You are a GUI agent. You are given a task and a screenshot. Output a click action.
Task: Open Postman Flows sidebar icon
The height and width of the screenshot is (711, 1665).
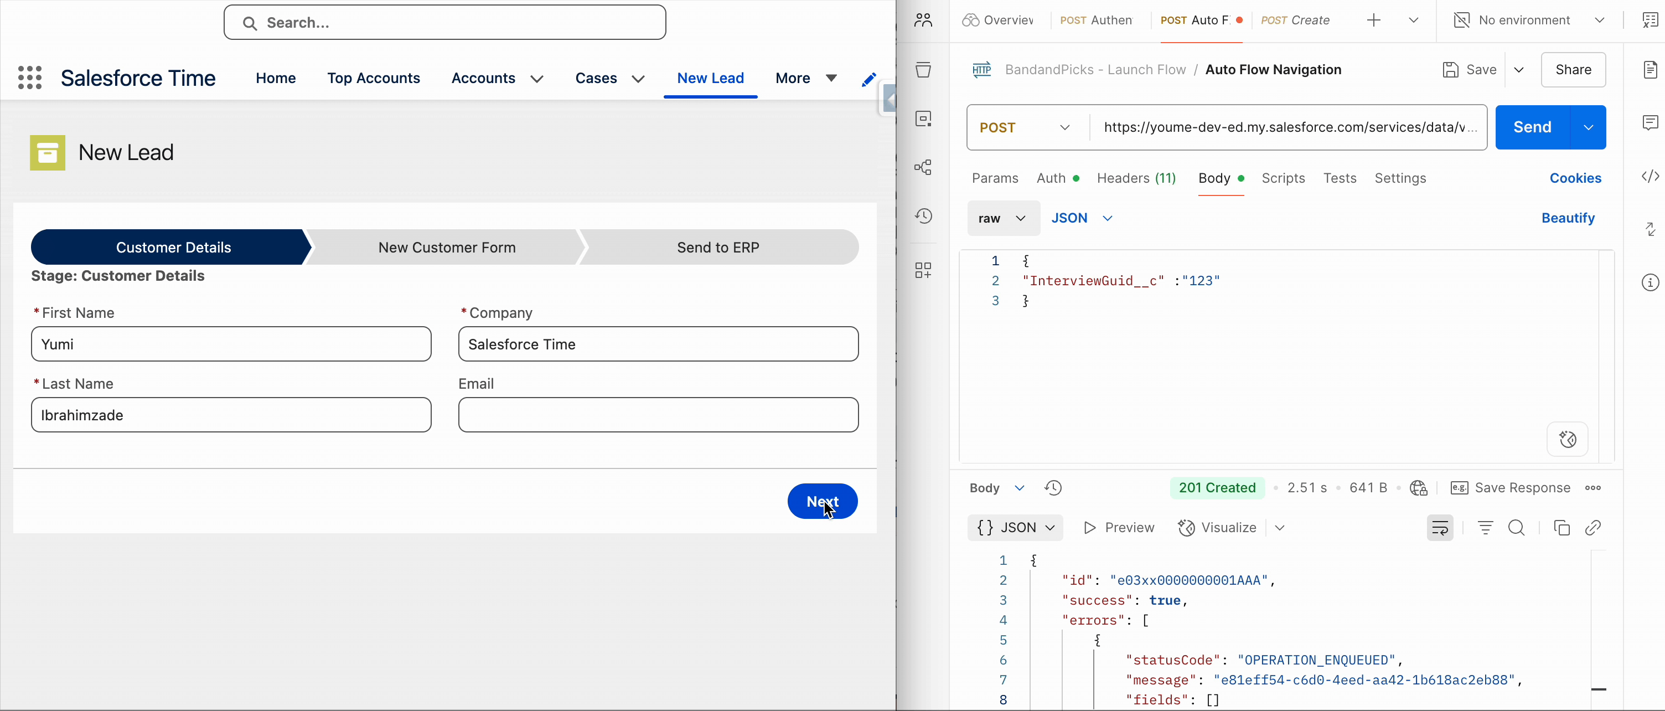[x=923, y=167]
